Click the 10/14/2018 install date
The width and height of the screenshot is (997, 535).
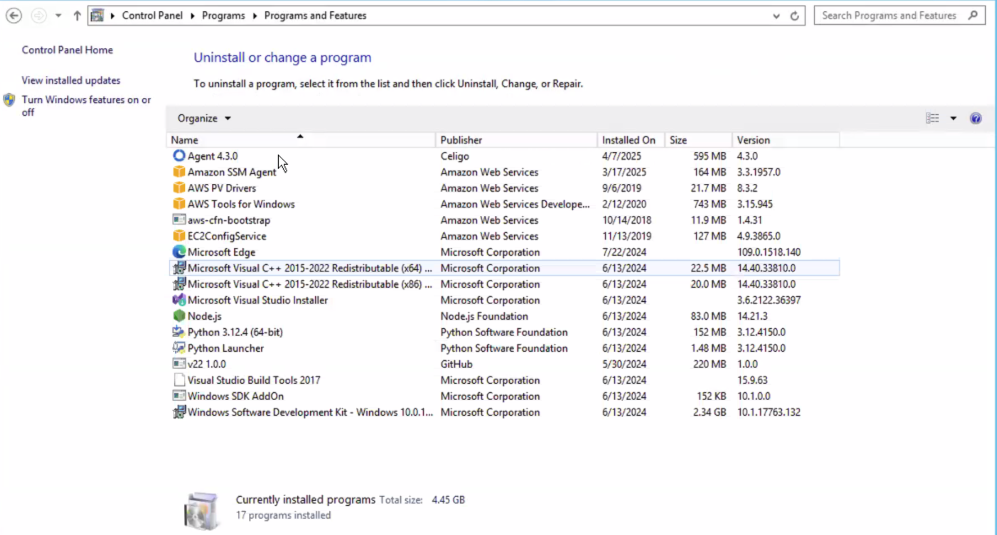(x=627, y=220)
